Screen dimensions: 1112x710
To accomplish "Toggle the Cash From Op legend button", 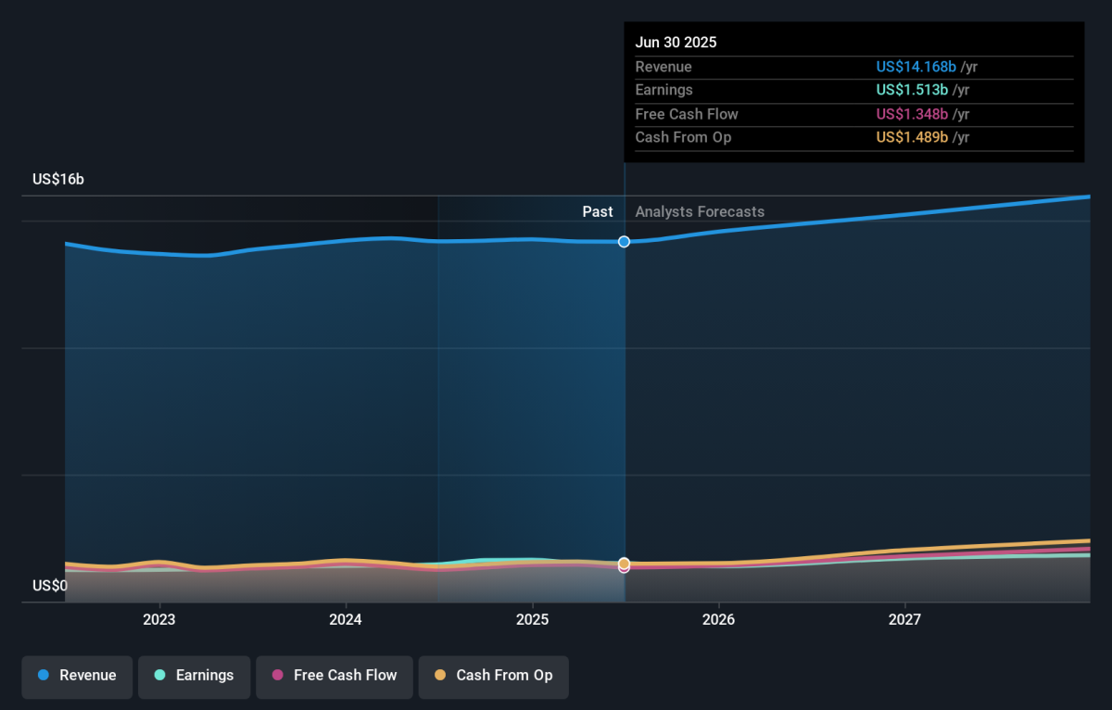I will [x=493, y=676].
